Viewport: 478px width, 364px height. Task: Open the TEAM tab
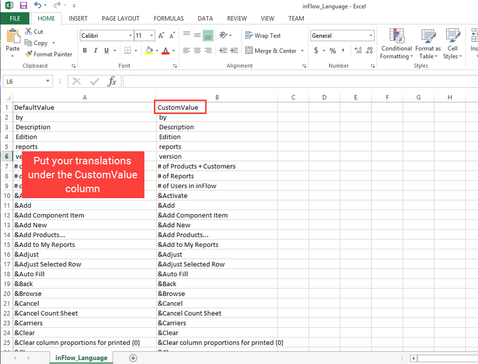pyautogui.click(x=296, y=18)
